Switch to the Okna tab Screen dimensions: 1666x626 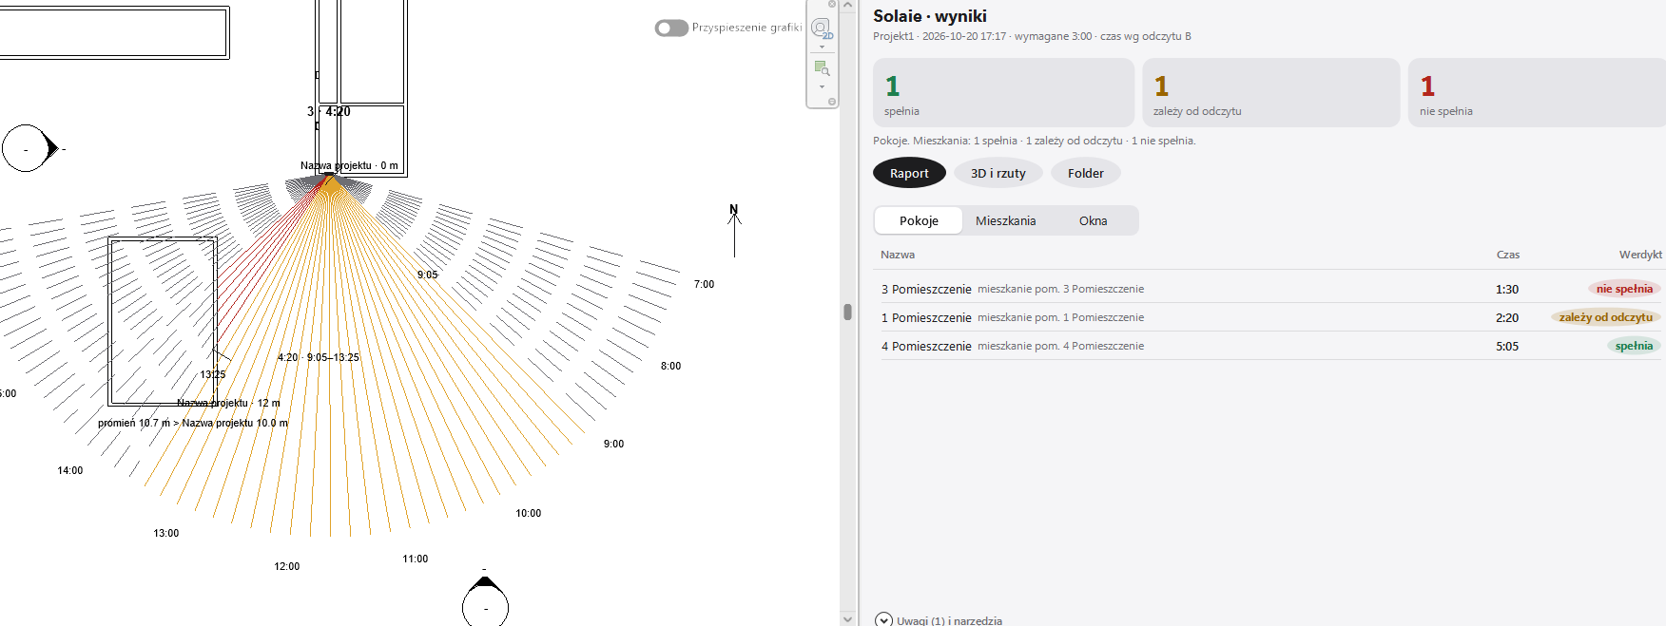(1093, 220)
